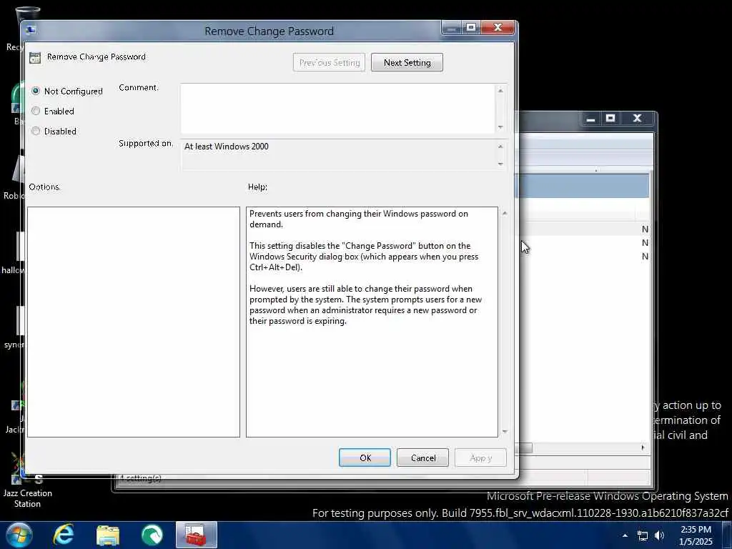Show hidden tray icons arrow

point(625,535)
